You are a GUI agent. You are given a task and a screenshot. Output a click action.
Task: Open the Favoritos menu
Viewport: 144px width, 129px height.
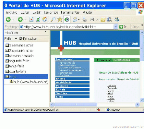pos(51,12)
